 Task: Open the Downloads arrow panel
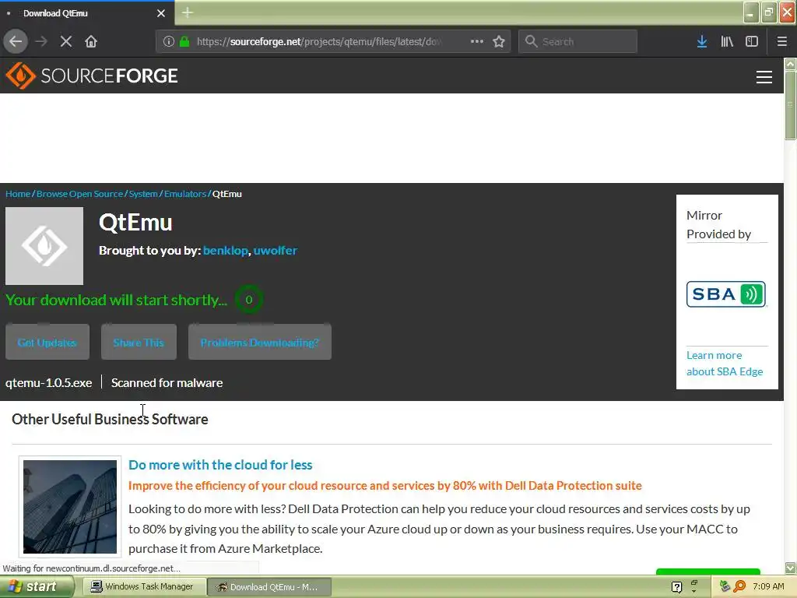[702, 41]
